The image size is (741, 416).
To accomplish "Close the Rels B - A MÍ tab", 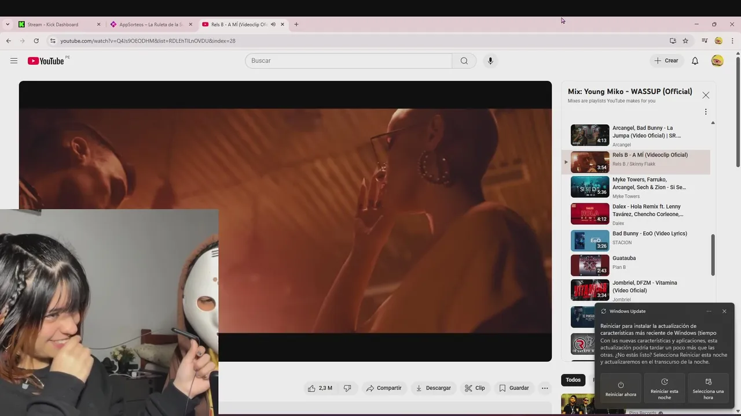I will 283,24.
